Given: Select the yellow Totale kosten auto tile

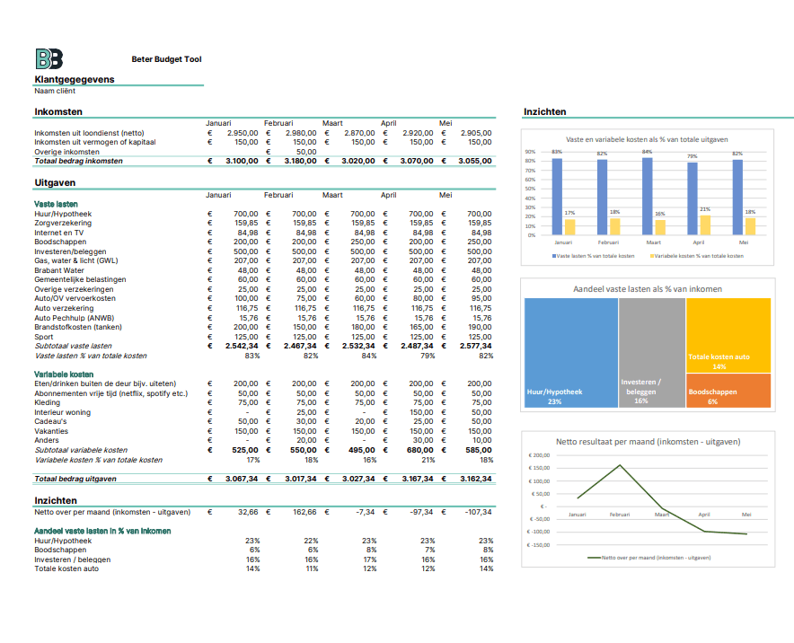Looking at the screenshot, I should pyautogui.click(x=728, y=335).
